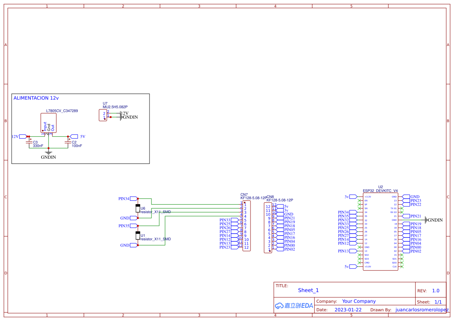Click capacitor C2 100nF symbol
This screenshot has width=454, height=321.
pos(68,142)
